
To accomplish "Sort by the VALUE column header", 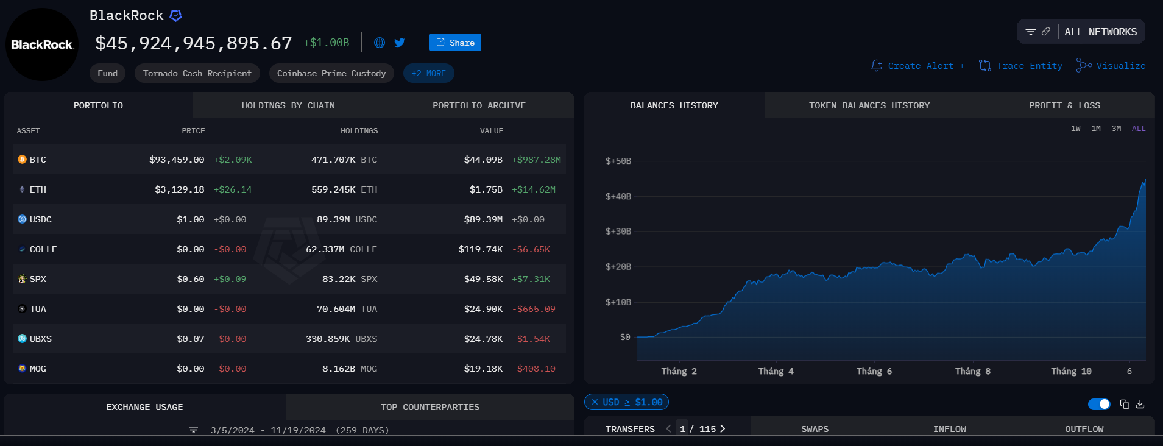I will point(491,131).
